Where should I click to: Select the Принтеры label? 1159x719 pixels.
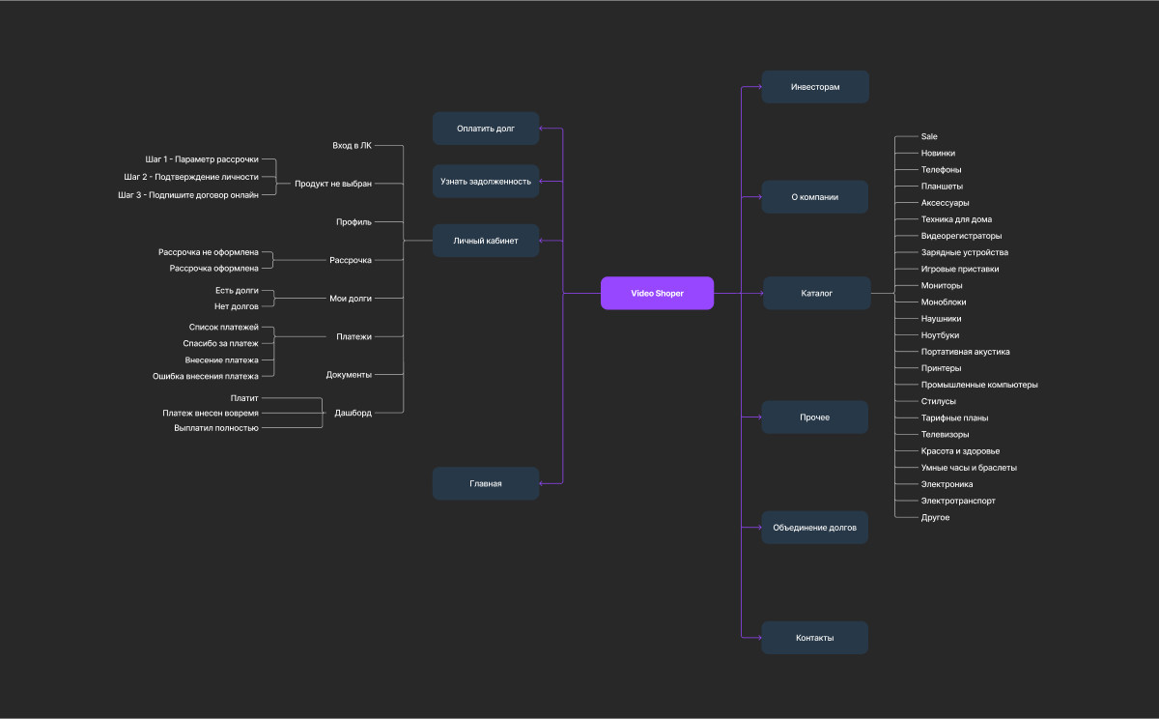942,368
